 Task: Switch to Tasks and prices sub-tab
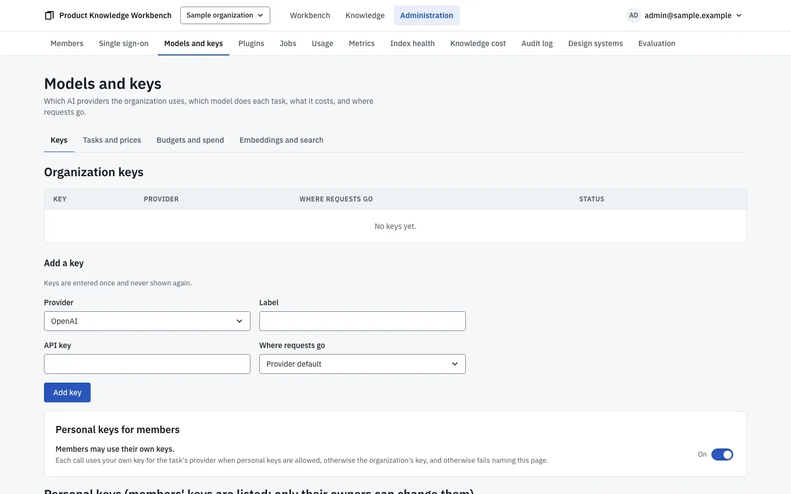(112, 140)
